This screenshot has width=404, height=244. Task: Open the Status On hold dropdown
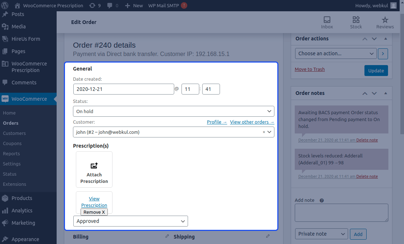pyautogui.click(x=174, y=111)
